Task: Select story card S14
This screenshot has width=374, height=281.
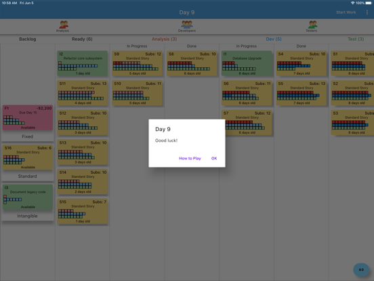Action: click(82, 182)
